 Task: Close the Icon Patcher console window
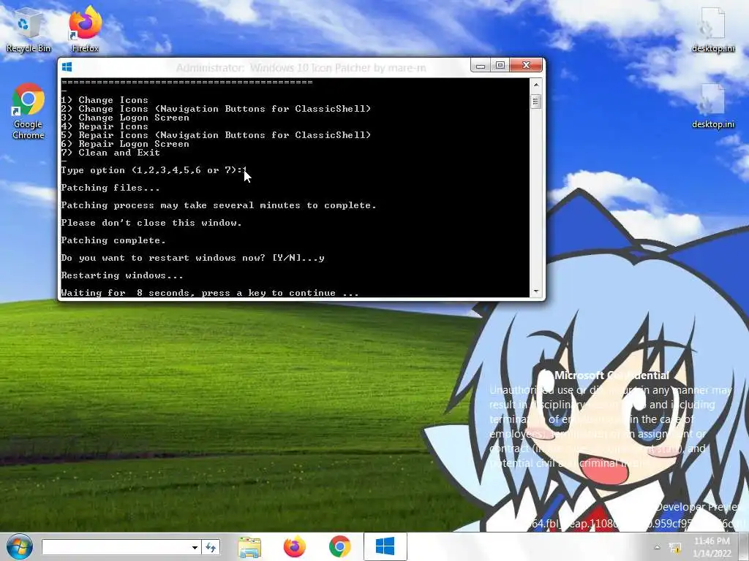[x=527, y=65]
